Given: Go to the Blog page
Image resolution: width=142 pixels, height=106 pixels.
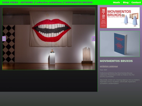Looking at the screenshot, I should pos(126,2).
